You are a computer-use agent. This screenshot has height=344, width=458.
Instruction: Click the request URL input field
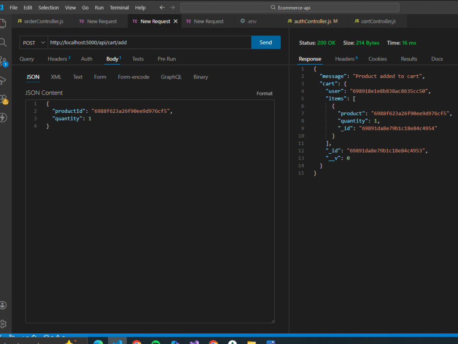pos(150,43)
